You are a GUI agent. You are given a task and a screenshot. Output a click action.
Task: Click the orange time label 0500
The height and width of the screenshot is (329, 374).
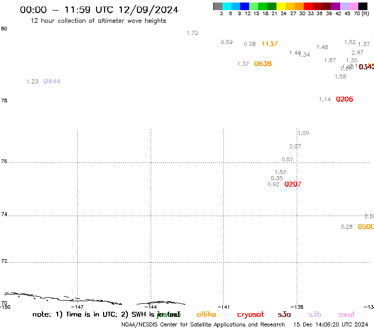(366, 227)
